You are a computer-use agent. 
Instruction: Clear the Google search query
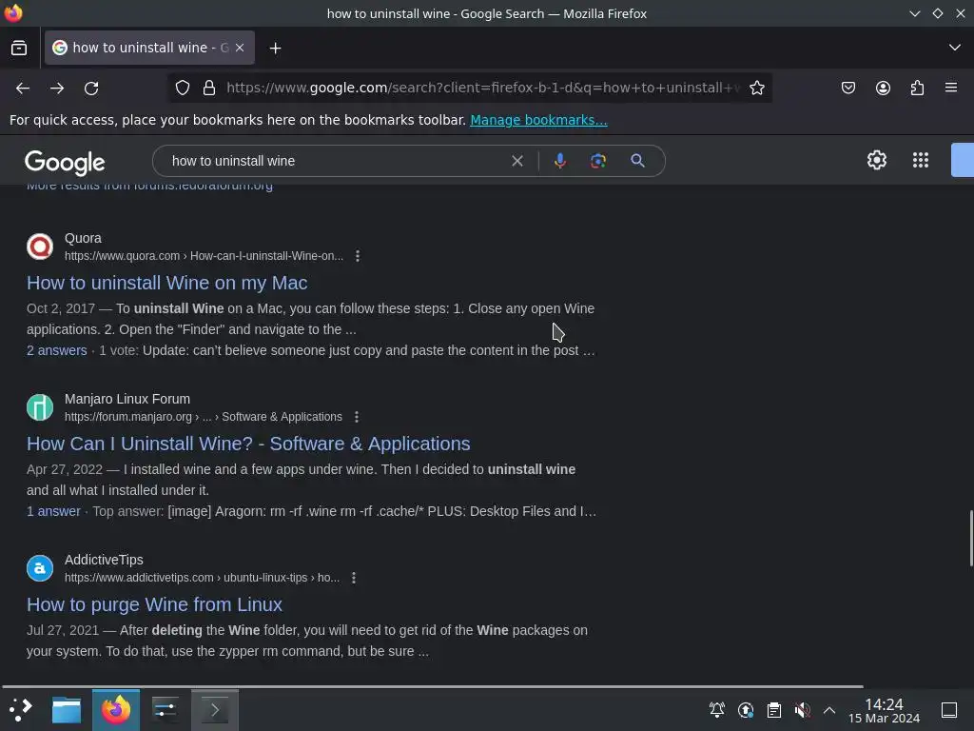(516, 161)
